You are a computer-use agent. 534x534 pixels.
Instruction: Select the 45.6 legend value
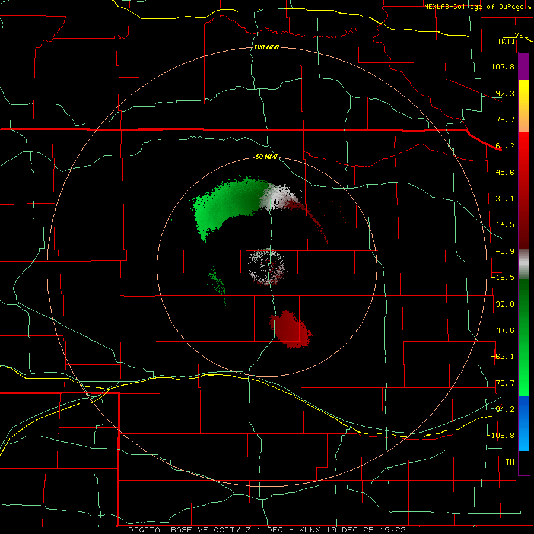pyautogui.click(x=505, y=172)
